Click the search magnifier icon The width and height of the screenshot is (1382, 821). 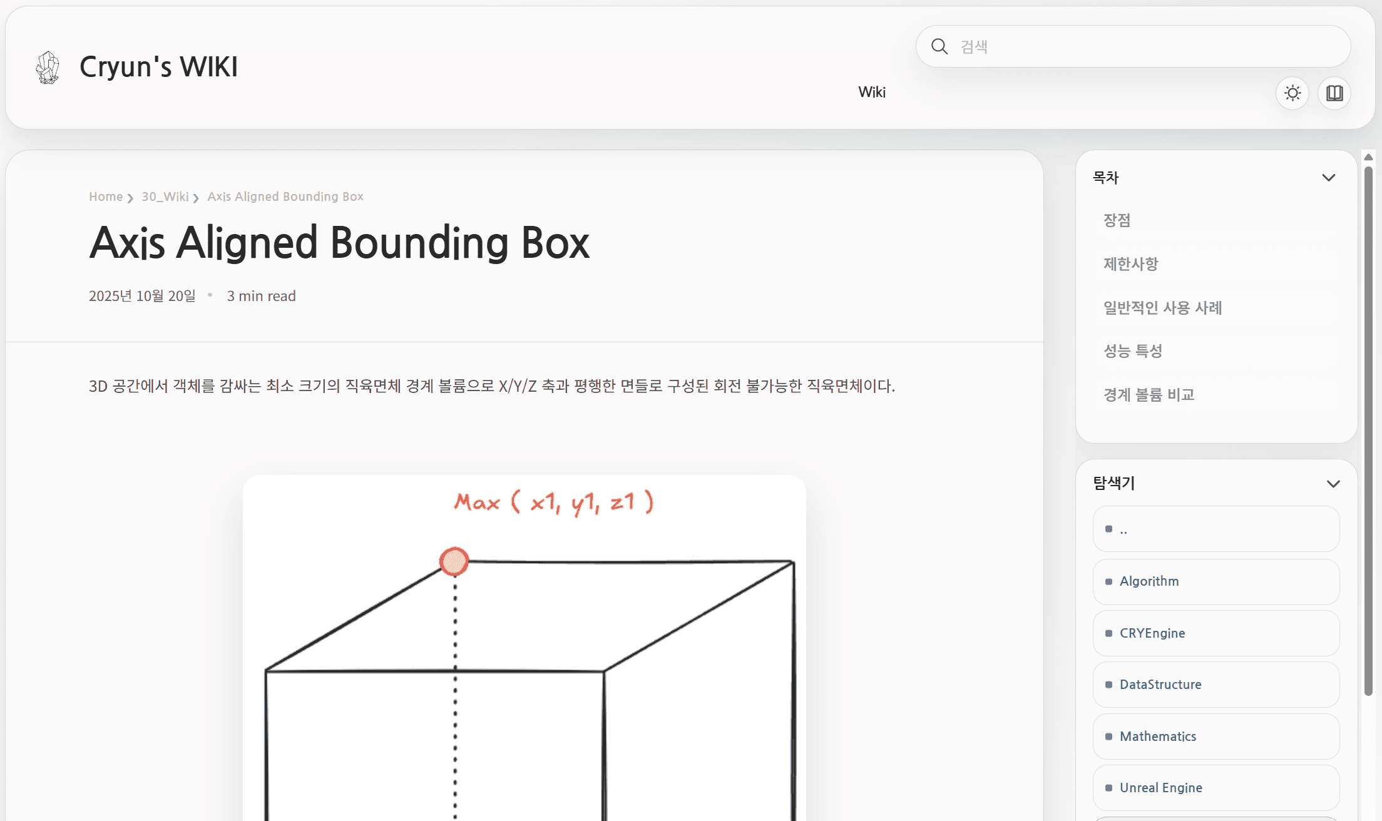coord(939,46)
